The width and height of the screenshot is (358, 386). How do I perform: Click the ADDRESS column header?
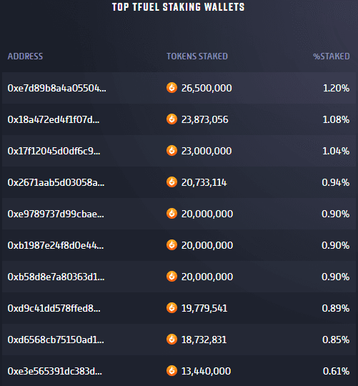pos(25,56)
